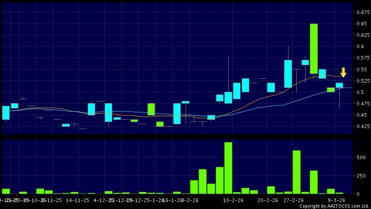371x209 pixels.
Task: Click the 20-2-26 date label
Action: 268,200
